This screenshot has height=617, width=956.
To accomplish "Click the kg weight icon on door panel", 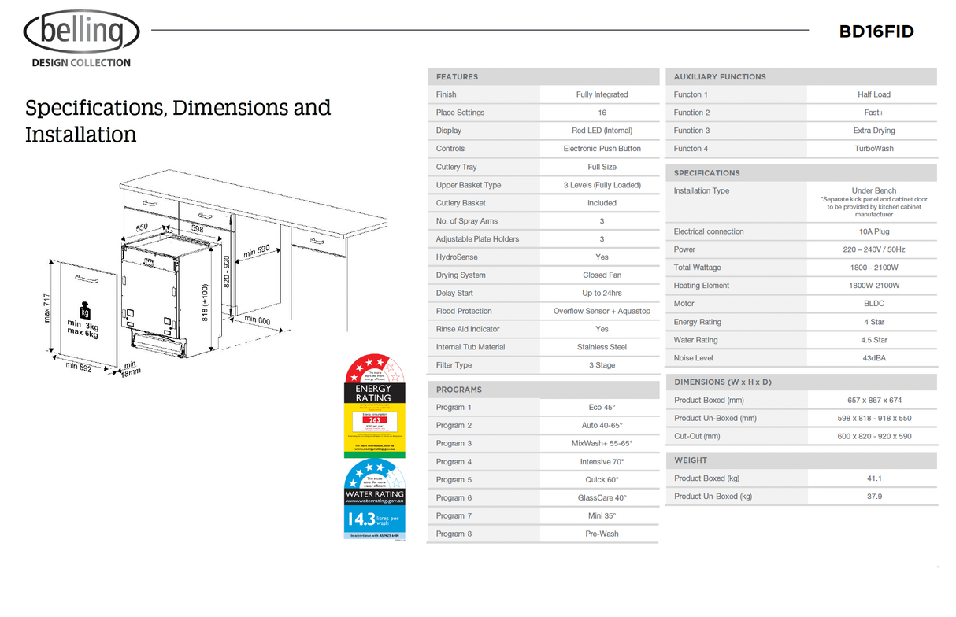I will [x=84, y=311].
